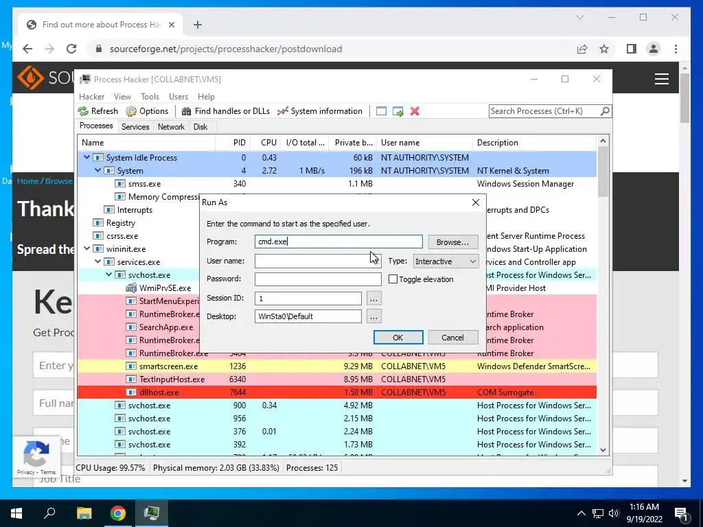Collapse the services.exe tree node

(97, 261)
